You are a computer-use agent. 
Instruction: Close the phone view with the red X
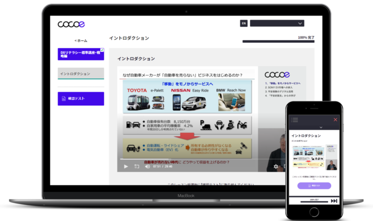click(x=335, y=120)
